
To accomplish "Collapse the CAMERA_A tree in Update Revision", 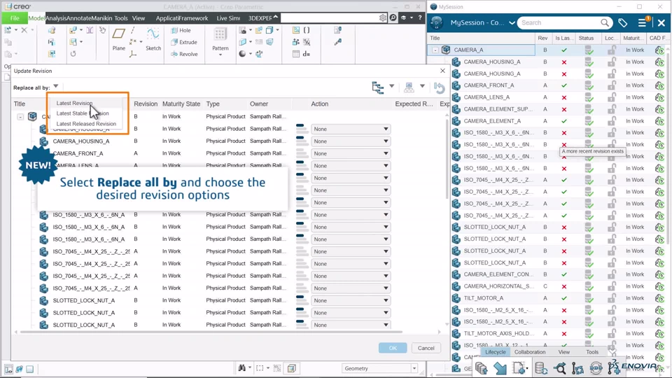I will pos(20,117).
